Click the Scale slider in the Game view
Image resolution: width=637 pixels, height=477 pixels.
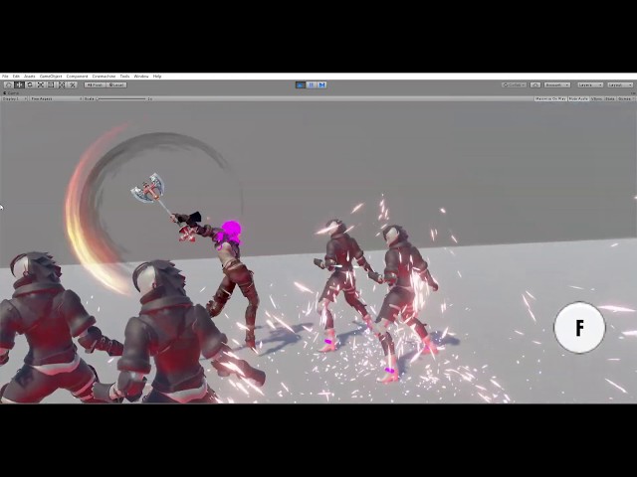click(x=121, y=98)
